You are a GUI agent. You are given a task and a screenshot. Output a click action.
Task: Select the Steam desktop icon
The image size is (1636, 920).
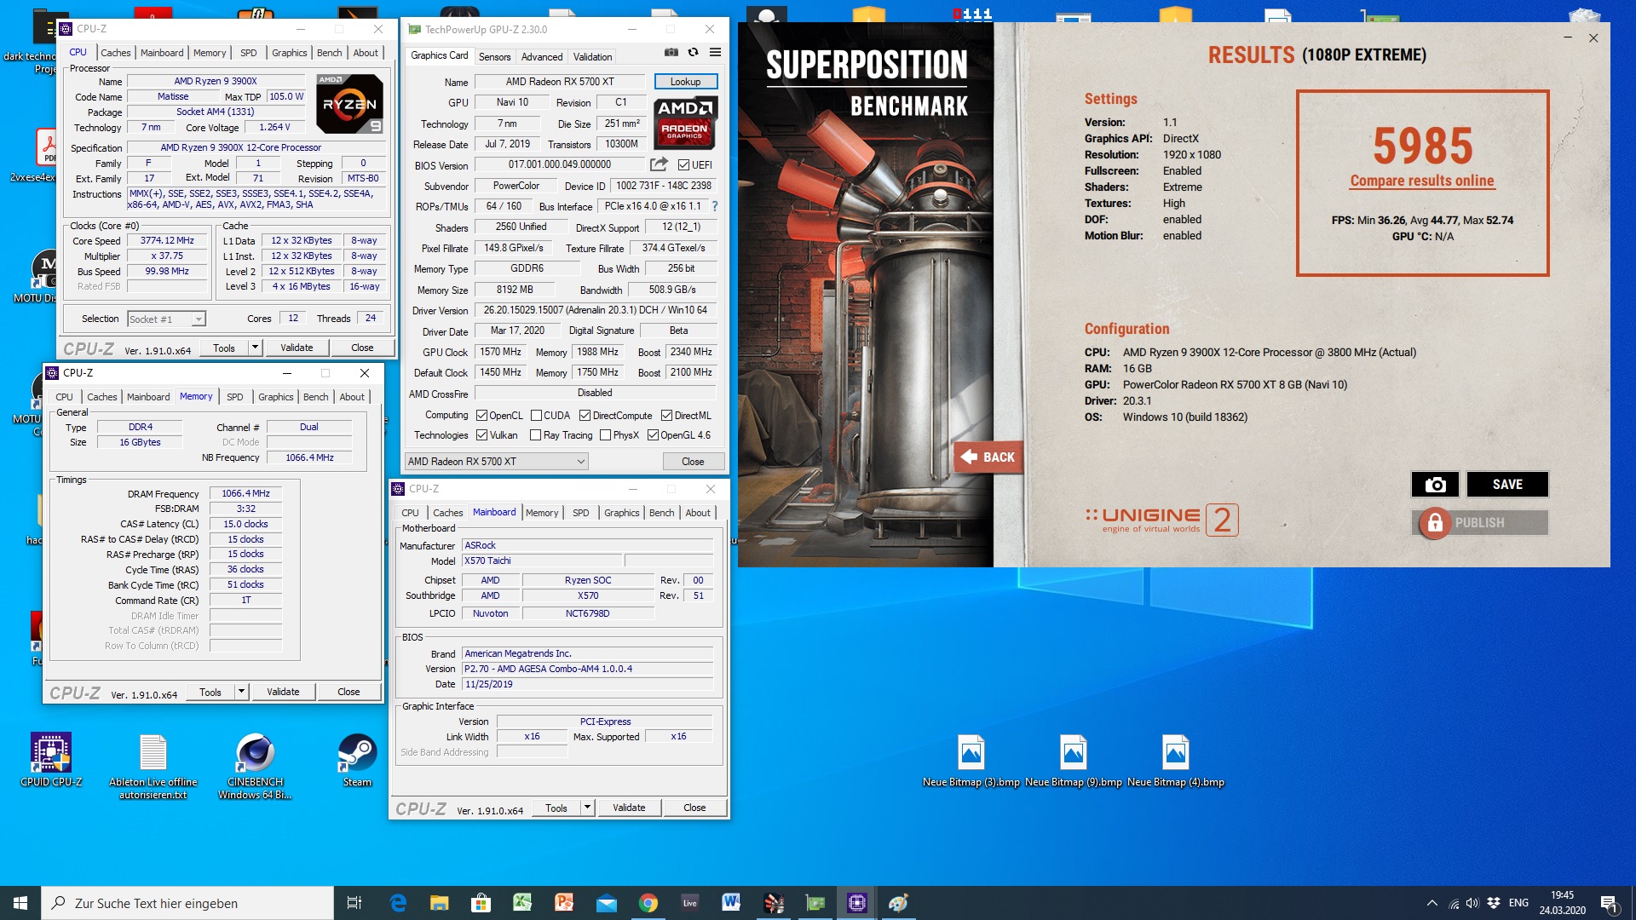point(357,760)
